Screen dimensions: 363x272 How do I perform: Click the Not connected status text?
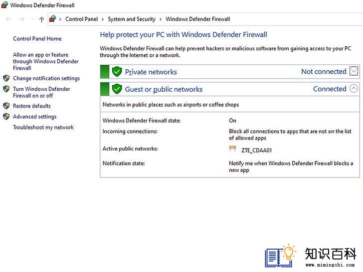click(x=324, y=71)
